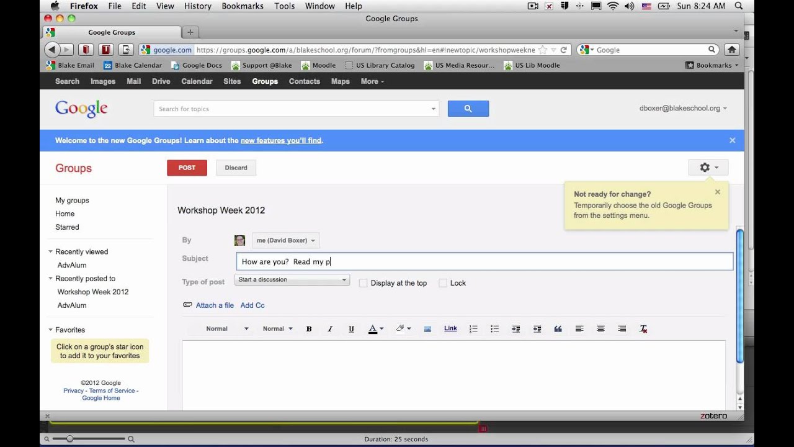
Task: Insert image into post
Action: click(x=427, y=329)
